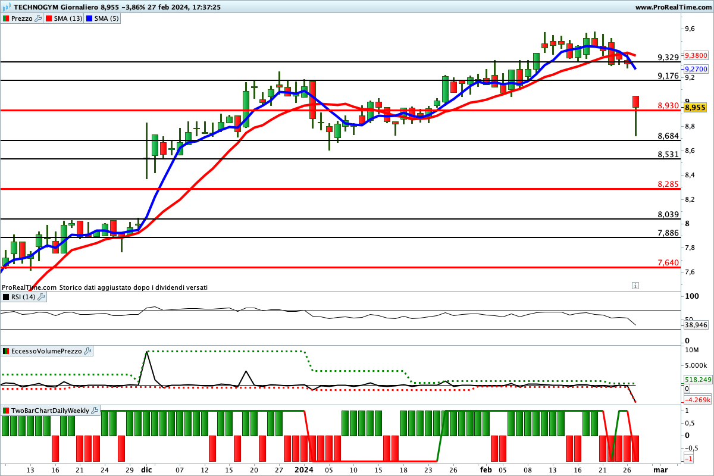Select the RSI (14) panel label
This screenshot has width=714, height=476.
tap(23, 297)
